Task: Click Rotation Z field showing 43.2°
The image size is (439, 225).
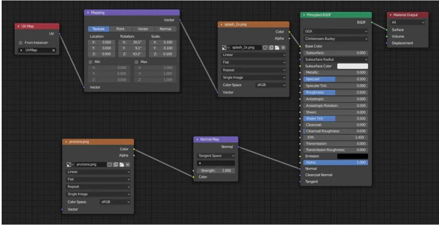Action: click(132, 54)
